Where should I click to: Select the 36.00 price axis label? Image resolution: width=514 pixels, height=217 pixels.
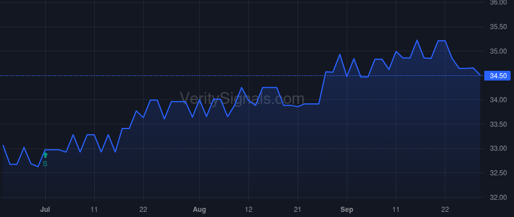(498, 2)
